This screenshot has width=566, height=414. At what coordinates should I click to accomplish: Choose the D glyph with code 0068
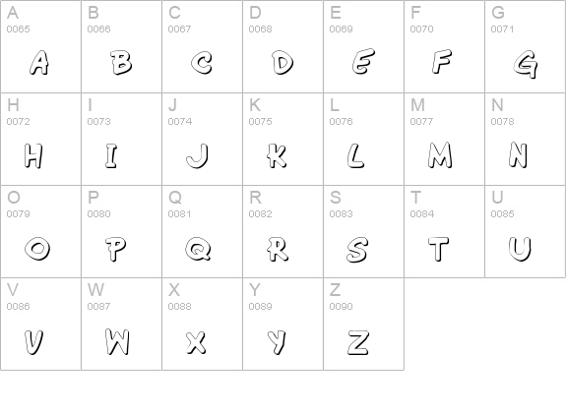coord(283,62)
